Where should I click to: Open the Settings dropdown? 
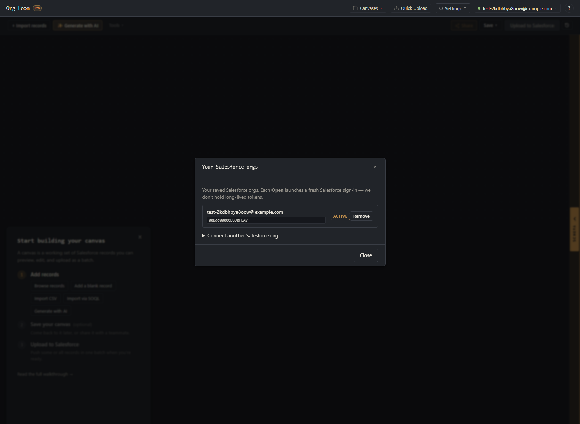pyautogui.click(x=453, y=8)
